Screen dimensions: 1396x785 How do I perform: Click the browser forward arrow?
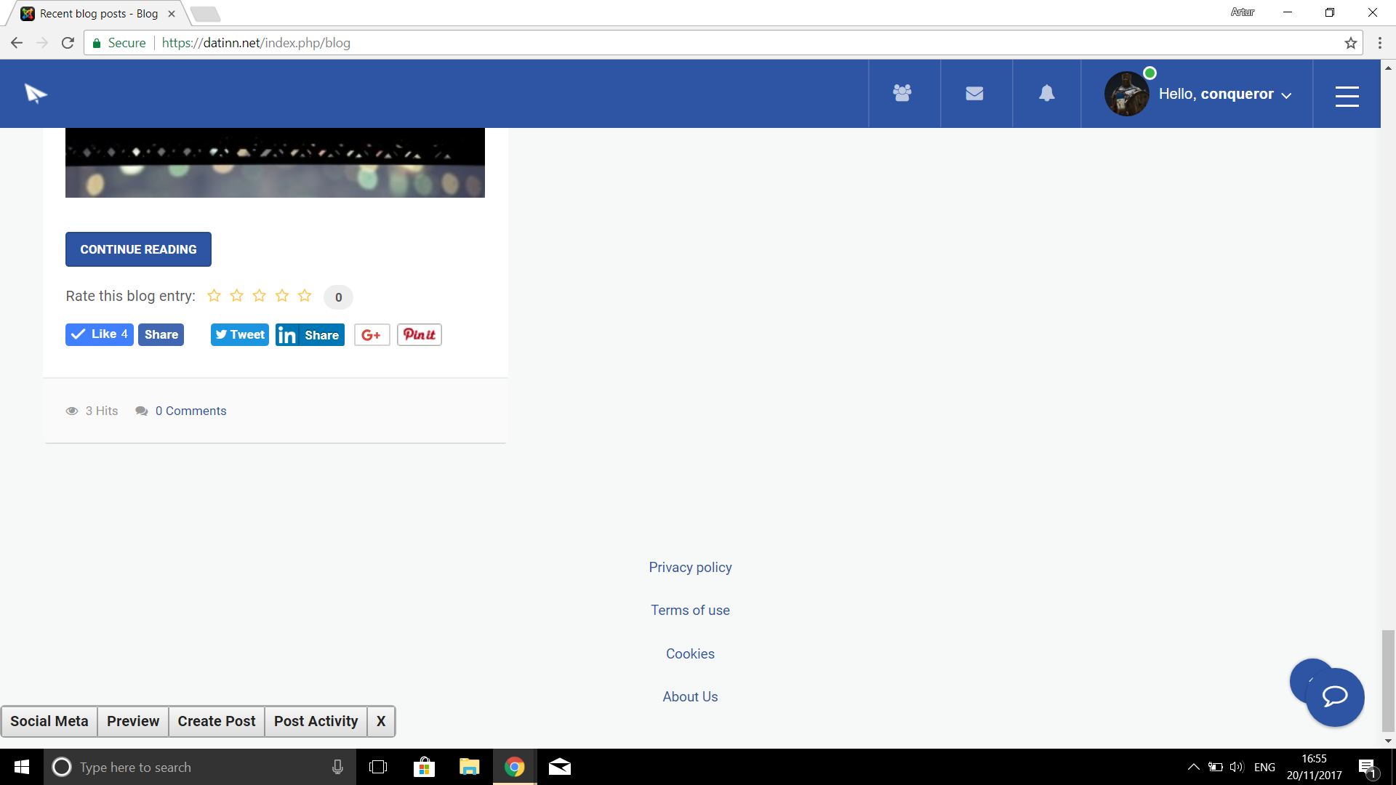coord(42,43)
